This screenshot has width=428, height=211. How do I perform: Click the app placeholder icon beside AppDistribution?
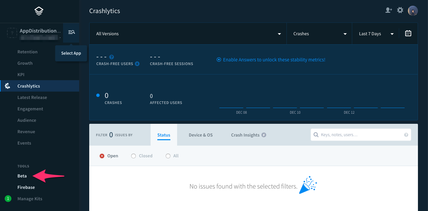pyautogui.click(x=12, y=33)
